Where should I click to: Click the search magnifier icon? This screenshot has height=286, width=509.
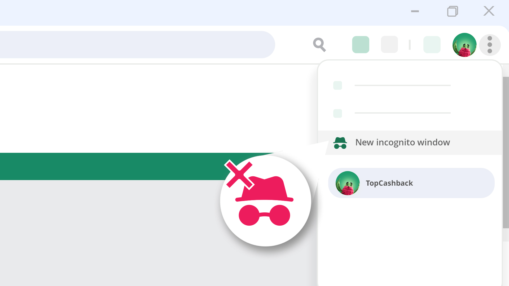[319, 45]
